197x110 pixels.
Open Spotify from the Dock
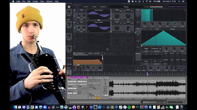tap(129, 107)
